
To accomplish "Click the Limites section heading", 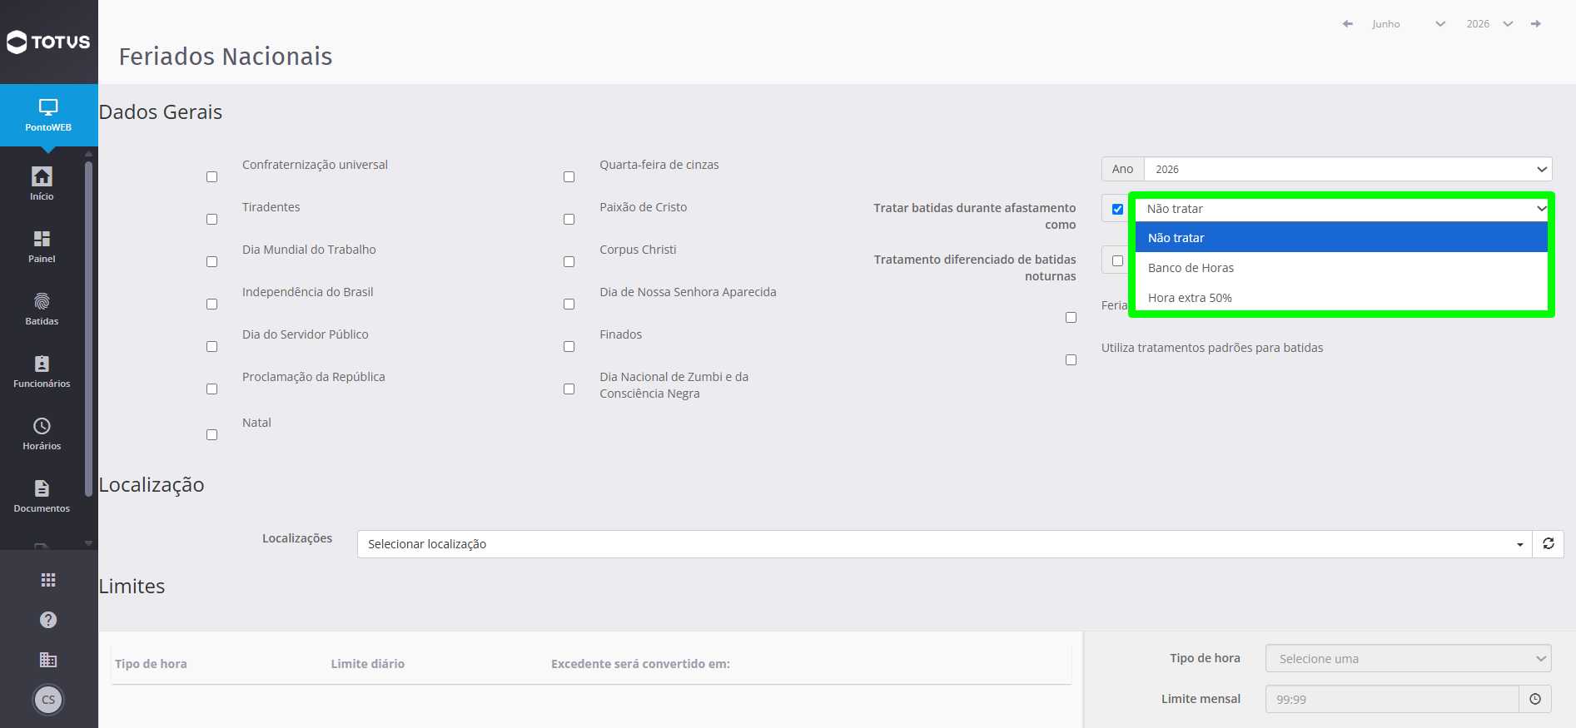I will coord(132,587).
